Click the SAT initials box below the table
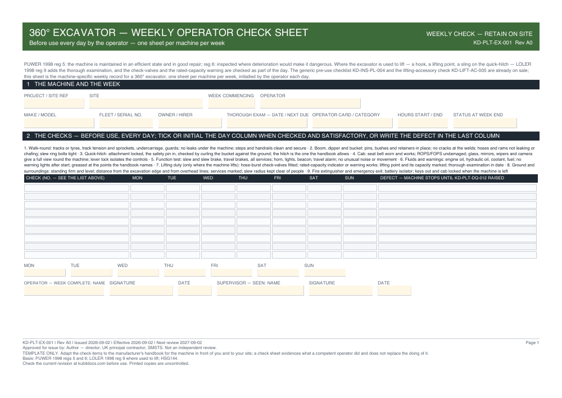The width and height of the screenshot is (562, 398). [278, 273]
